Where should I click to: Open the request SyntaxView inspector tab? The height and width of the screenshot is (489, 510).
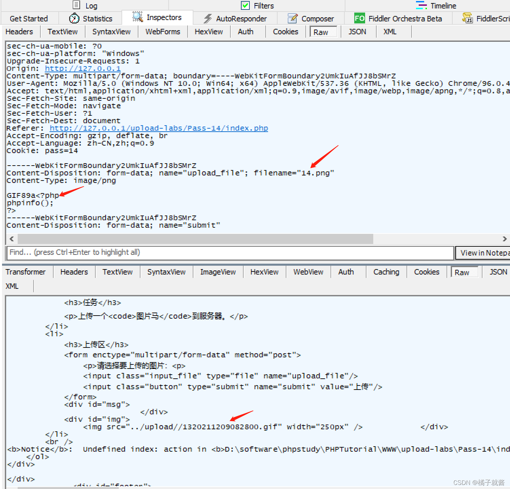(111, 32)
